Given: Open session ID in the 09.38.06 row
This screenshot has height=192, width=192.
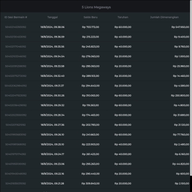Looking at the screenshot, I should point(16,27).
